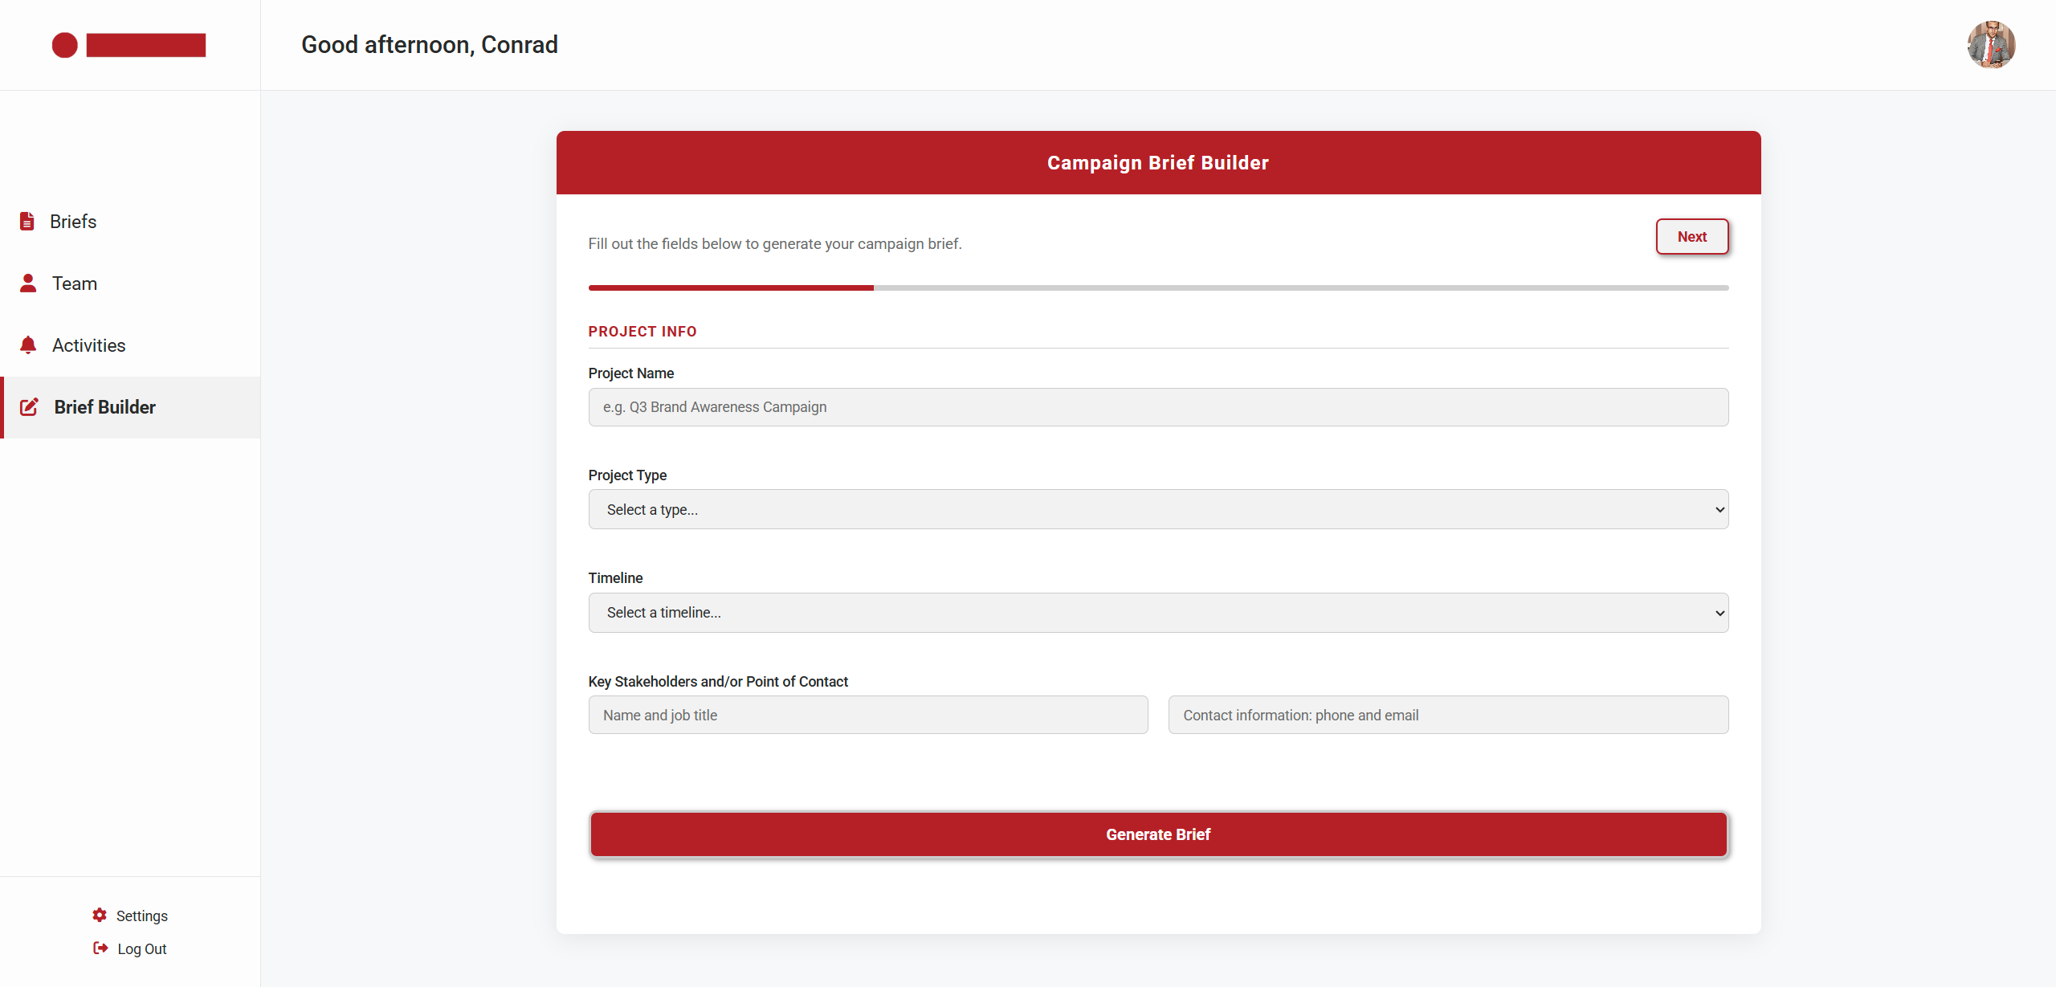Expand the Timeline dropdown
Viewport: 2056px width, 987px height.
[x=1158, y=613]
